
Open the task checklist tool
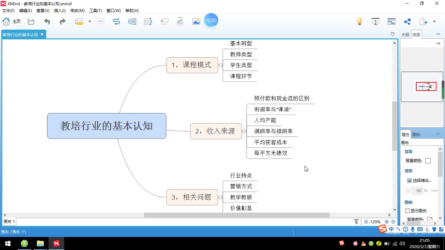coord(180,21)
